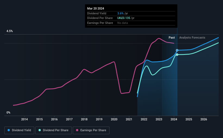223x138 pixels.
Task: Click the blue Dividend Yield legend dot
Action: pos(9,130)
